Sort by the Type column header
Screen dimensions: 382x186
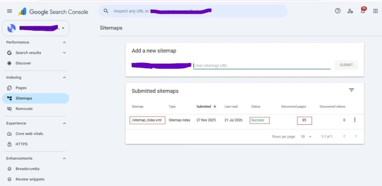click(172, 107)
